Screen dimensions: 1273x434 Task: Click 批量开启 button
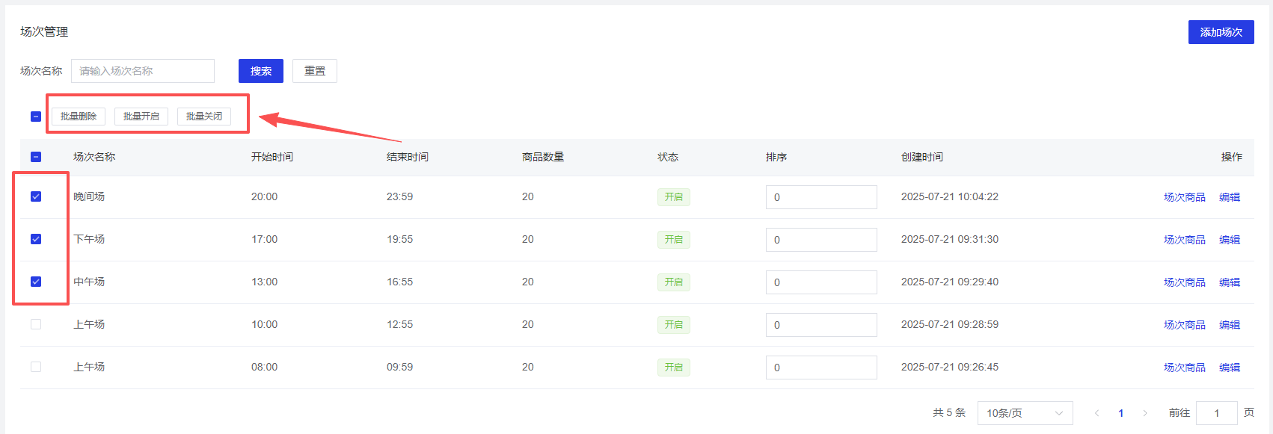pyautogui.click(x=141, y=117)
